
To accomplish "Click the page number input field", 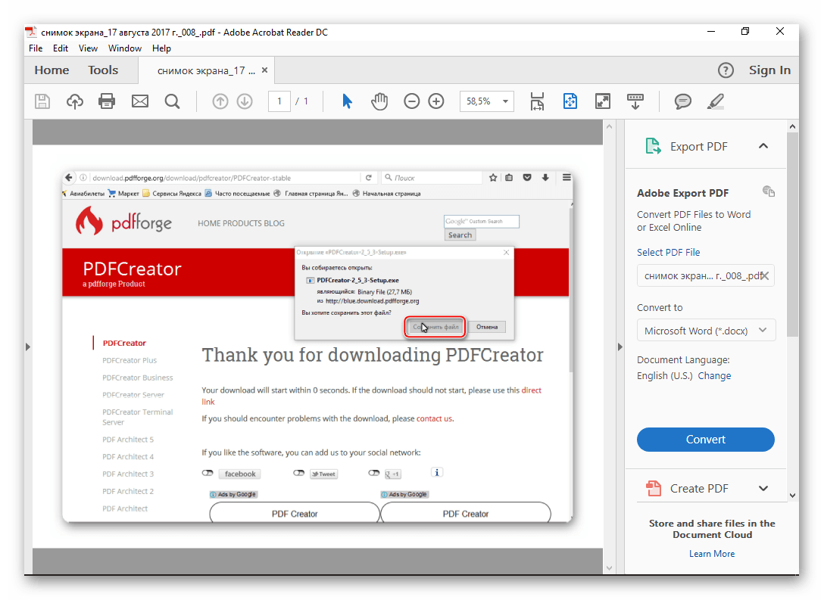I will point(279,101).
